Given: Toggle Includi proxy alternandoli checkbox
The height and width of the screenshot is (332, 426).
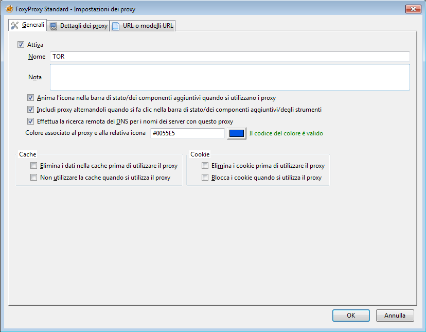Looking at the screenshot, I should point(30,110).
